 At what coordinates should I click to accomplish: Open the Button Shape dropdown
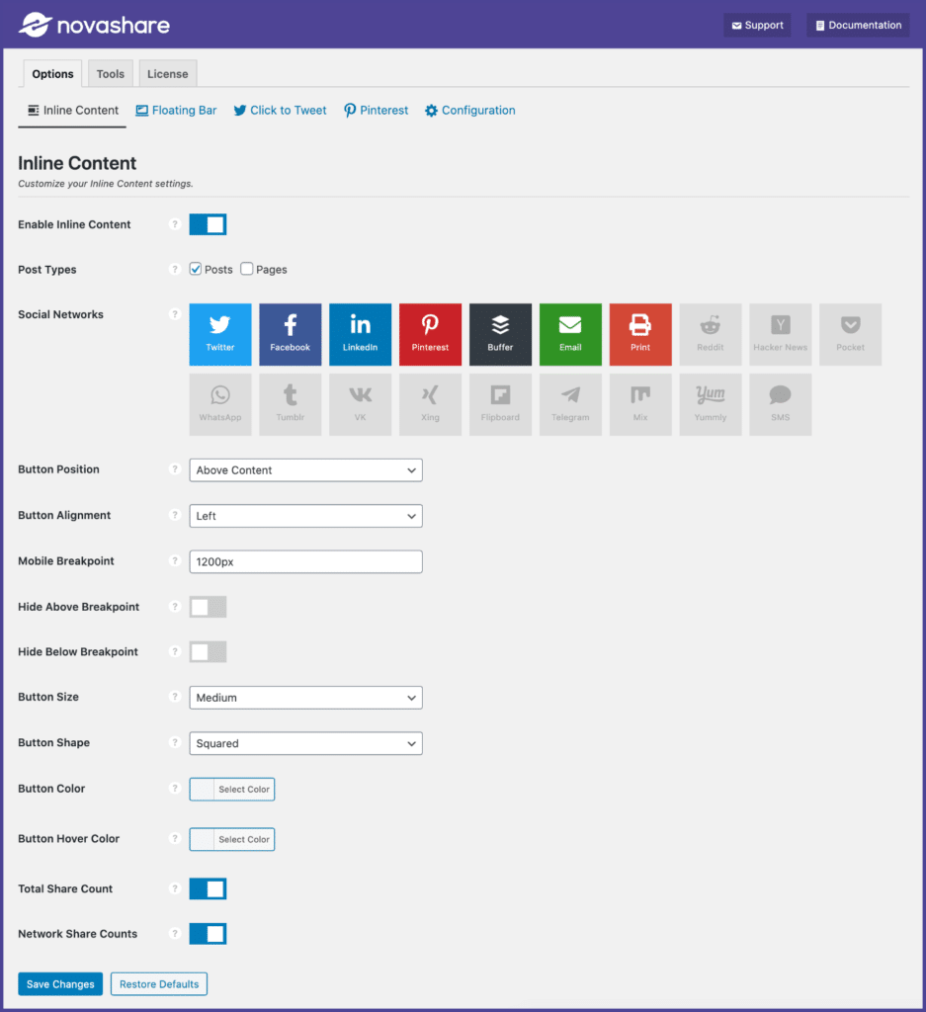click(x=305, y=743)
